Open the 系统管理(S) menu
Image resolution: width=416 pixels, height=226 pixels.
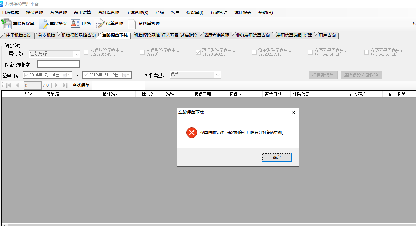[x=137, y=12]
